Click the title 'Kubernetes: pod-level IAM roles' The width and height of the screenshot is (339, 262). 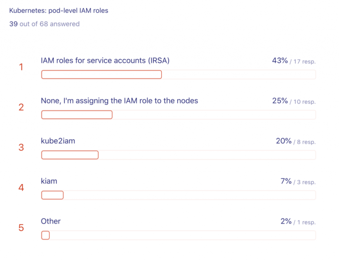tap(59, 11)
